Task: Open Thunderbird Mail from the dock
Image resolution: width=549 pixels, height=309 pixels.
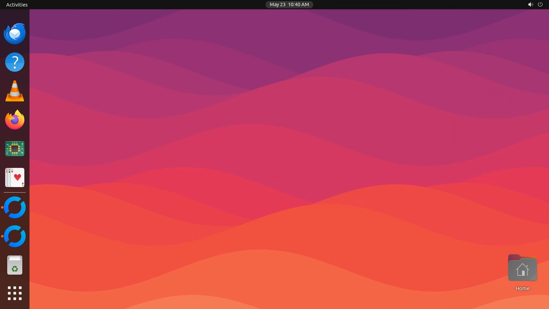Action: [15, 34]
